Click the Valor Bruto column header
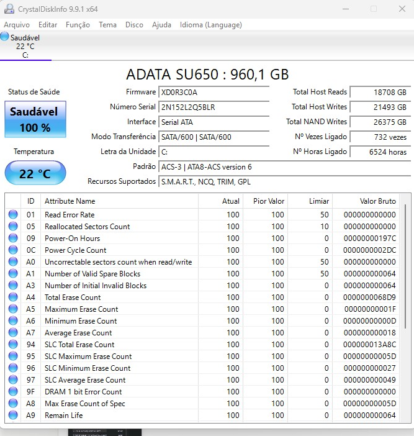The width and height of the screenshot is (414, 436). 366,201
